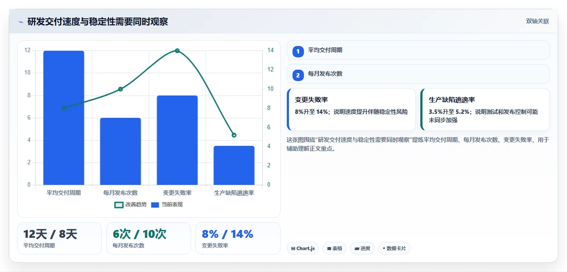Select the 平均交付周期 list row
This screenshot has height=272, width=567.
(418, 50)
